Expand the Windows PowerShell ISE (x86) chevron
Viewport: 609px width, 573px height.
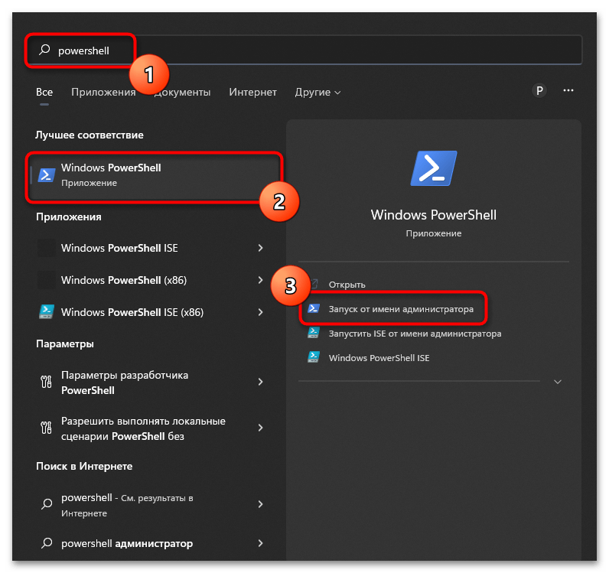point(260,312)
